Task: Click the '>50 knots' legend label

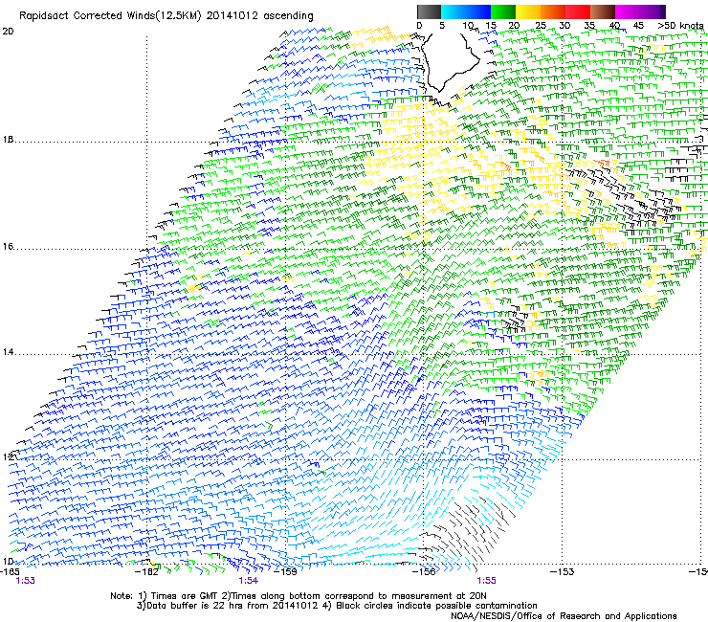Action: click(x=681, y=26)
